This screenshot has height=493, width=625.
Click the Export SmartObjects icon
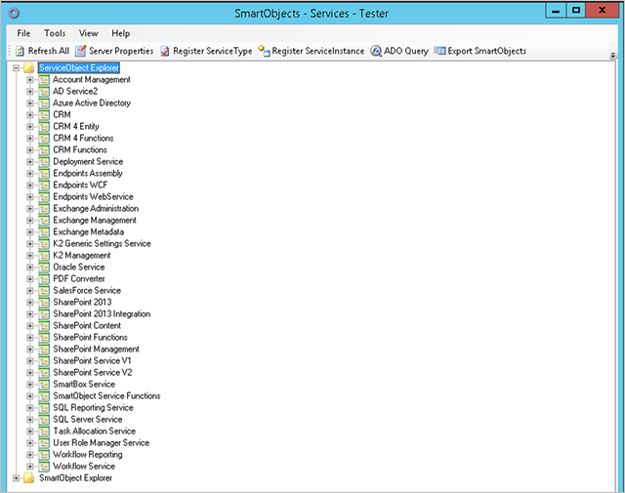pos(439,51)
